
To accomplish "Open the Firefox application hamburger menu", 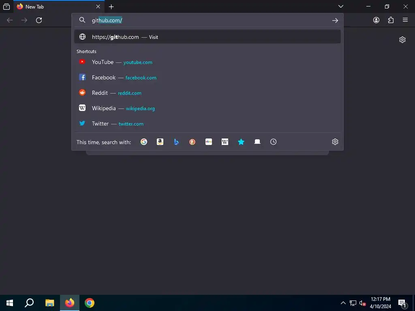I will [405, 20].
